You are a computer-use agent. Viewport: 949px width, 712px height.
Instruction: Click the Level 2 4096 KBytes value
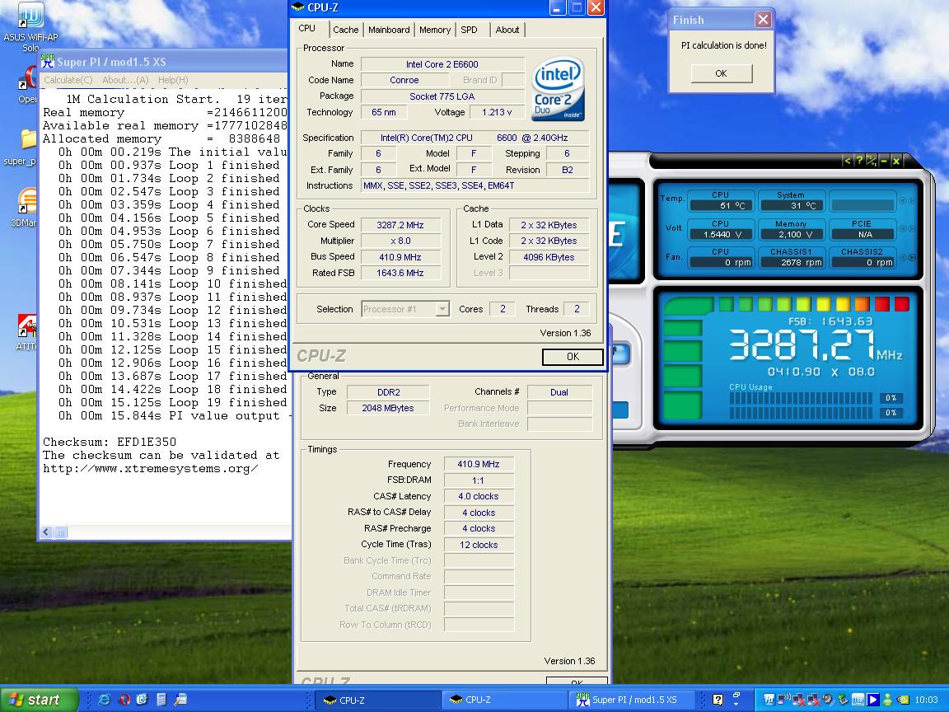tap(549, 257)
